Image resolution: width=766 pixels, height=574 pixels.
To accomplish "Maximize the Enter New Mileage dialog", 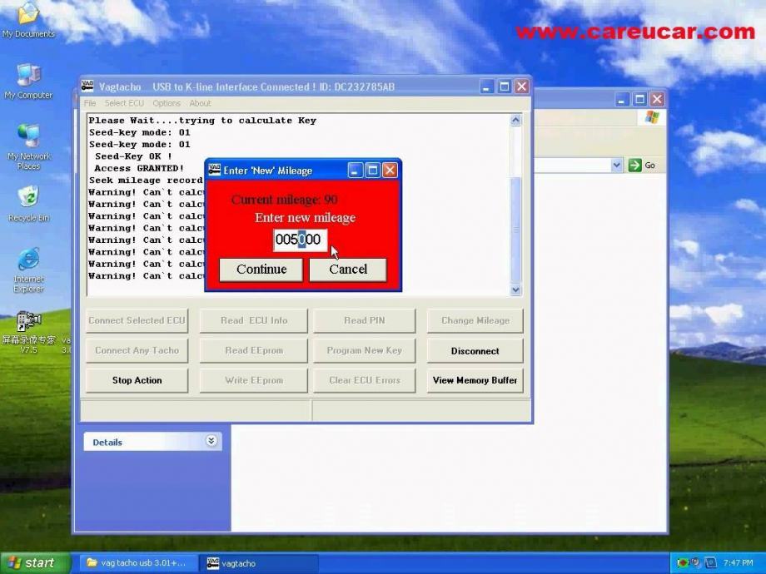I will 372,170.
